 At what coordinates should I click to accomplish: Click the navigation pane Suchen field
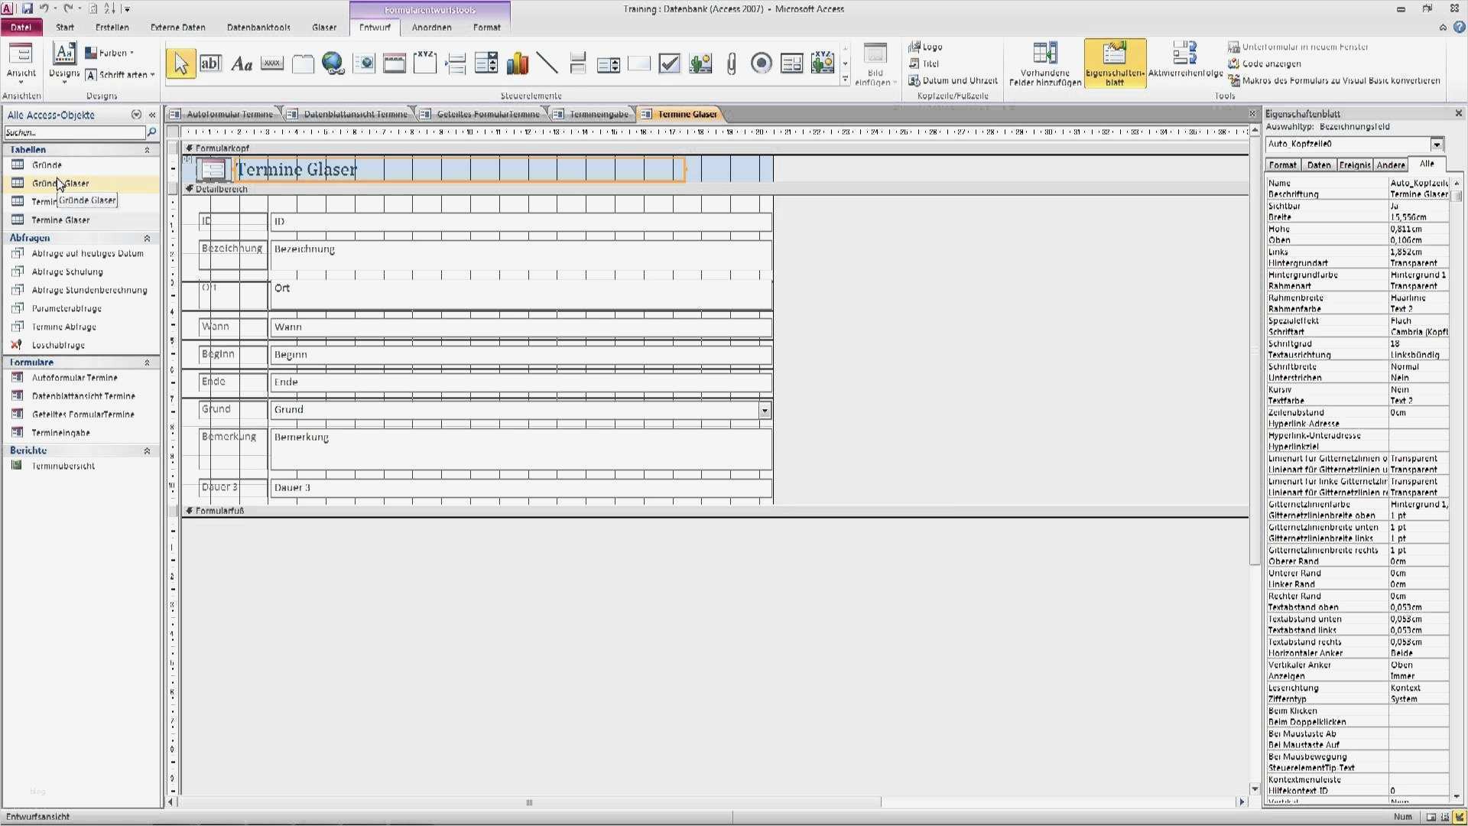point(74,132)
